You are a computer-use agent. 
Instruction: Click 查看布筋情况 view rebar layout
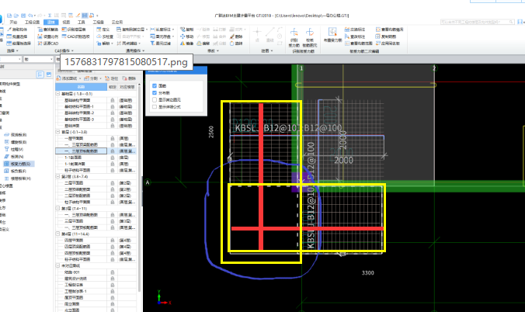[x=389, y=29]
